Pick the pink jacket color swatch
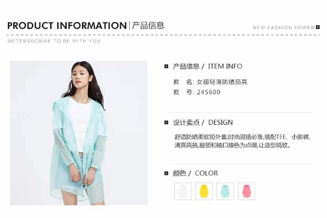This screenshot has width=327, height=218. 246,191
